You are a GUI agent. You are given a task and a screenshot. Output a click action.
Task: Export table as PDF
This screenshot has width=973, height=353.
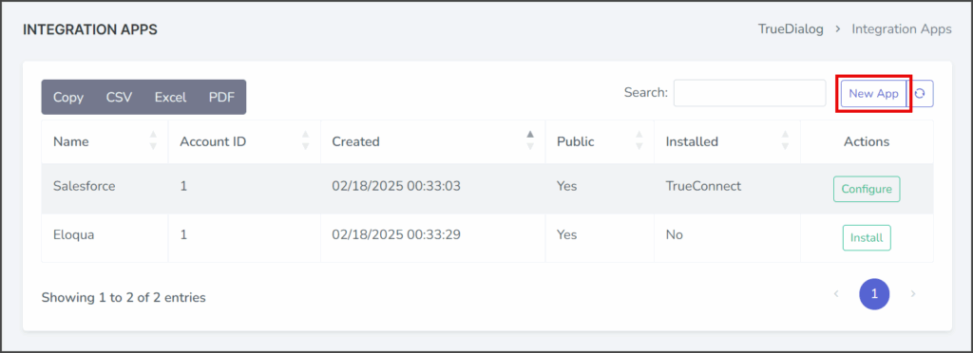click(221, 97)
